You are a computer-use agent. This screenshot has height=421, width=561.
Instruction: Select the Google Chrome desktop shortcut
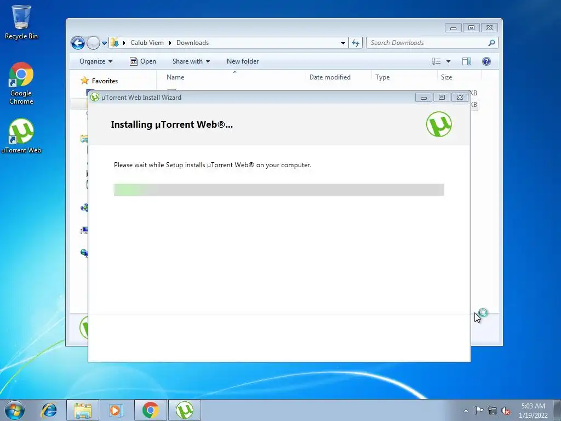[x=21, y=83]
